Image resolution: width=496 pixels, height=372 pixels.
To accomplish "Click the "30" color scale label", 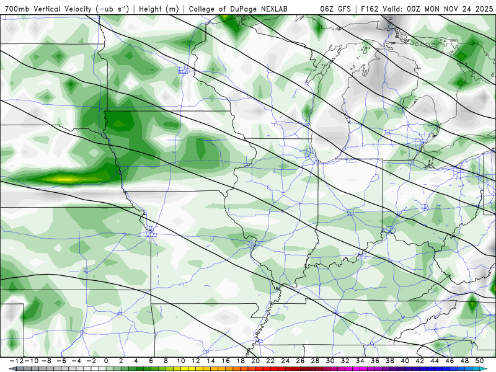I will pyautogui.click(x=330, y=361).
